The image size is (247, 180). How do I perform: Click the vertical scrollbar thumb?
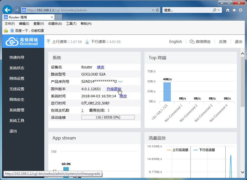(243, 82)
